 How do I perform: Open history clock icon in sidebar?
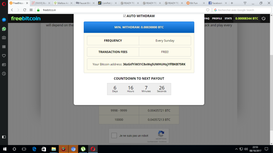point(4,73)
